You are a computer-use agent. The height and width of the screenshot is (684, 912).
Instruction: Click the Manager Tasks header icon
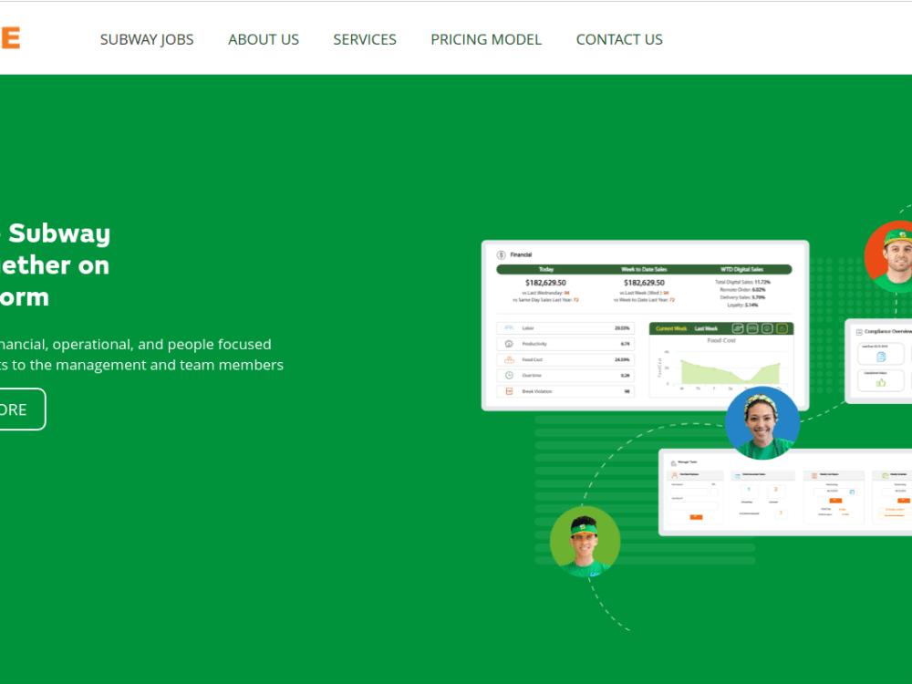(x=674, y=463)
